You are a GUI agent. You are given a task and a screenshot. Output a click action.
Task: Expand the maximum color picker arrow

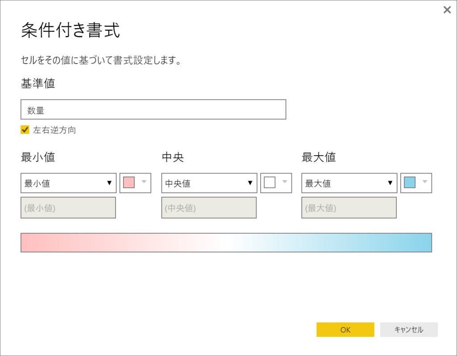[425, 182]
